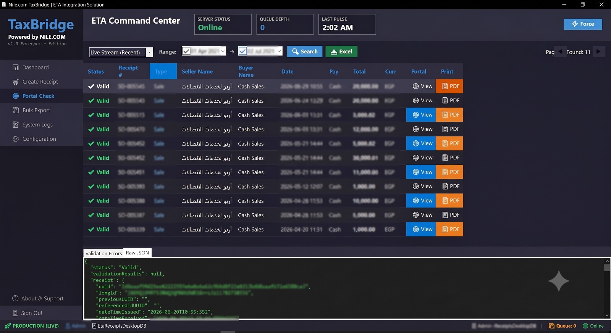The image size is (611, 333).
Task: Sort by the Seller Name column header
Action: 197,71
